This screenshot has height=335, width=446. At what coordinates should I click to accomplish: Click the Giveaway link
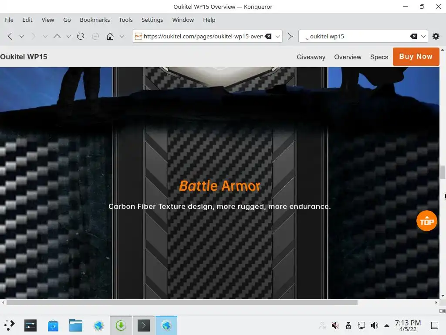point(311,57)
